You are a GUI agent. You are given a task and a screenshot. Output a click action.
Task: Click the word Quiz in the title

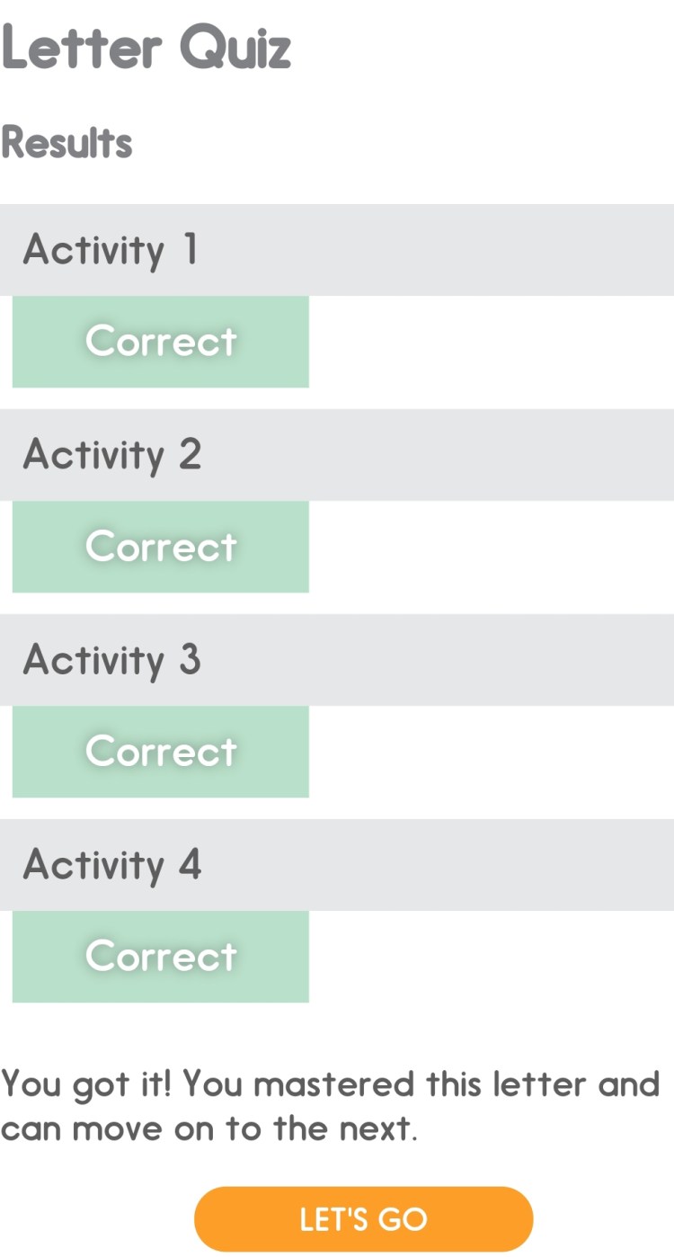point(235,49)
